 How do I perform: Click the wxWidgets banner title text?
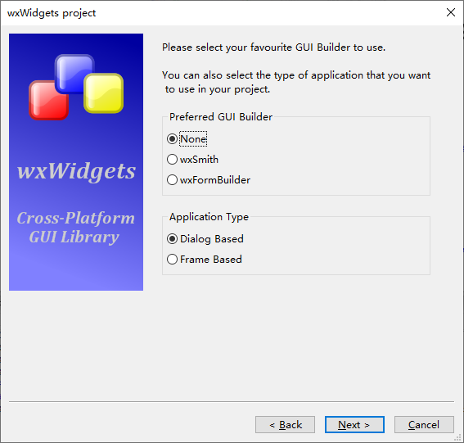pyautogui.click(x=76, y=171)
